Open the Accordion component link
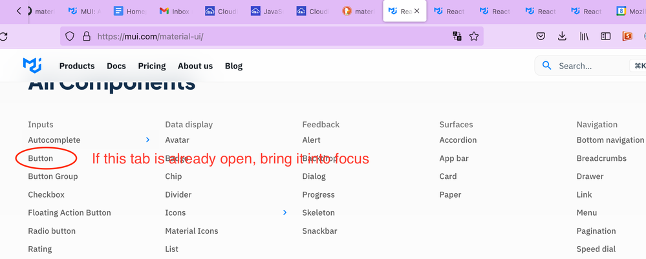The height and width of the screenshot is (259, 646). [458, 140]
